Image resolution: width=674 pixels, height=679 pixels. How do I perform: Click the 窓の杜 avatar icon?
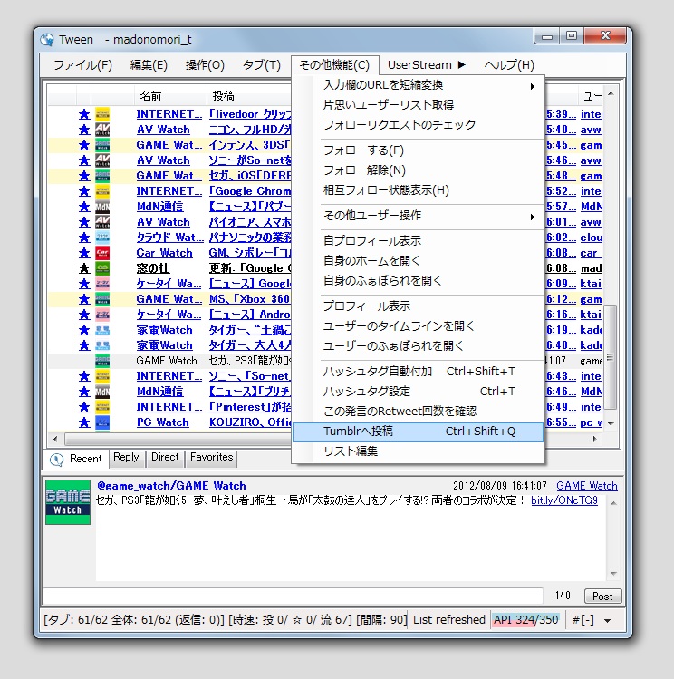(x=102, y=268)
